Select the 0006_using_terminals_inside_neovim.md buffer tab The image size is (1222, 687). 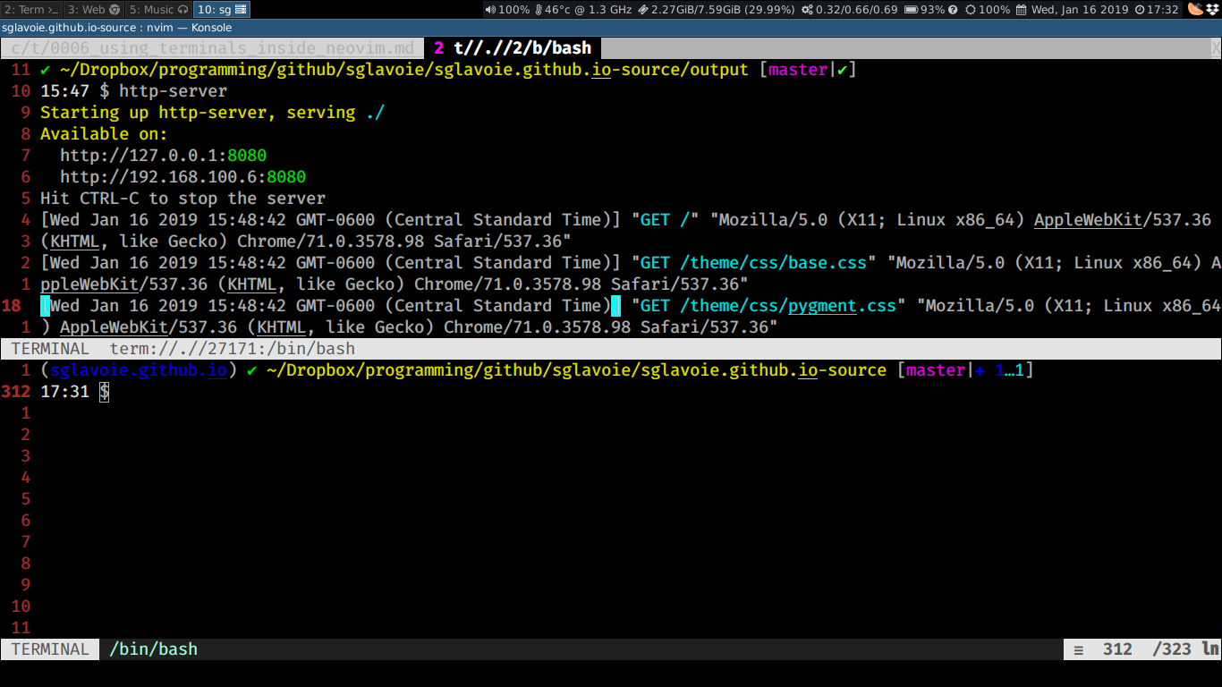[x=213, y=48]
